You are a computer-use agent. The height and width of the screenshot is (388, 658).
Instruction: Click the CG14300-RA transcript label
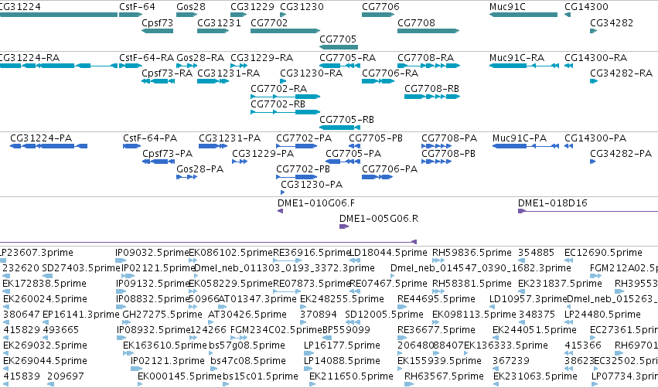click(596, 57)
